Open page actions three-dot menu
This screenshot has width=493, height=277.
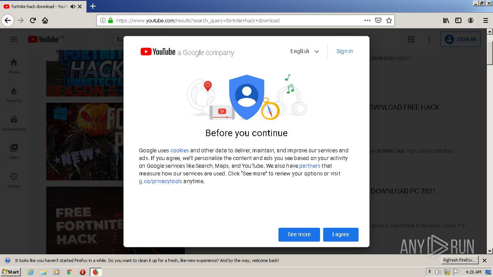point(367,20)
